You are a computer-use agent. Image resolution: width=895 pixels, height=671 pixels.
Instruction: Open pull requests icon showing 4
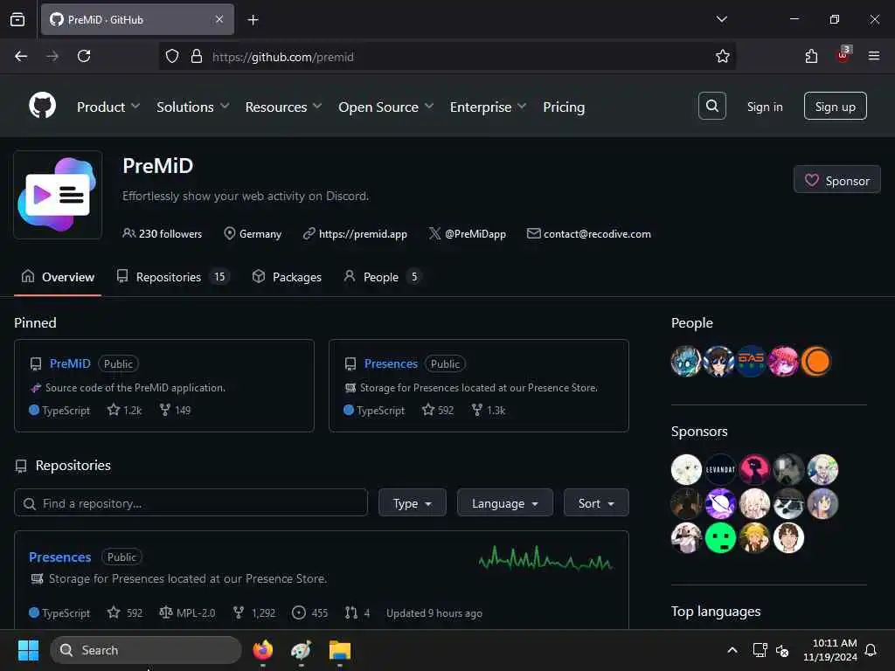(351, 612)
